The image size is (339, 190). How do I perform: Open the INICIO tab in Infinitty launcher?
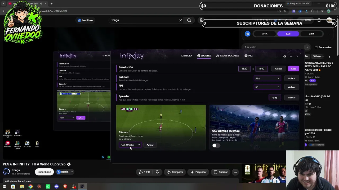point(186,56)
